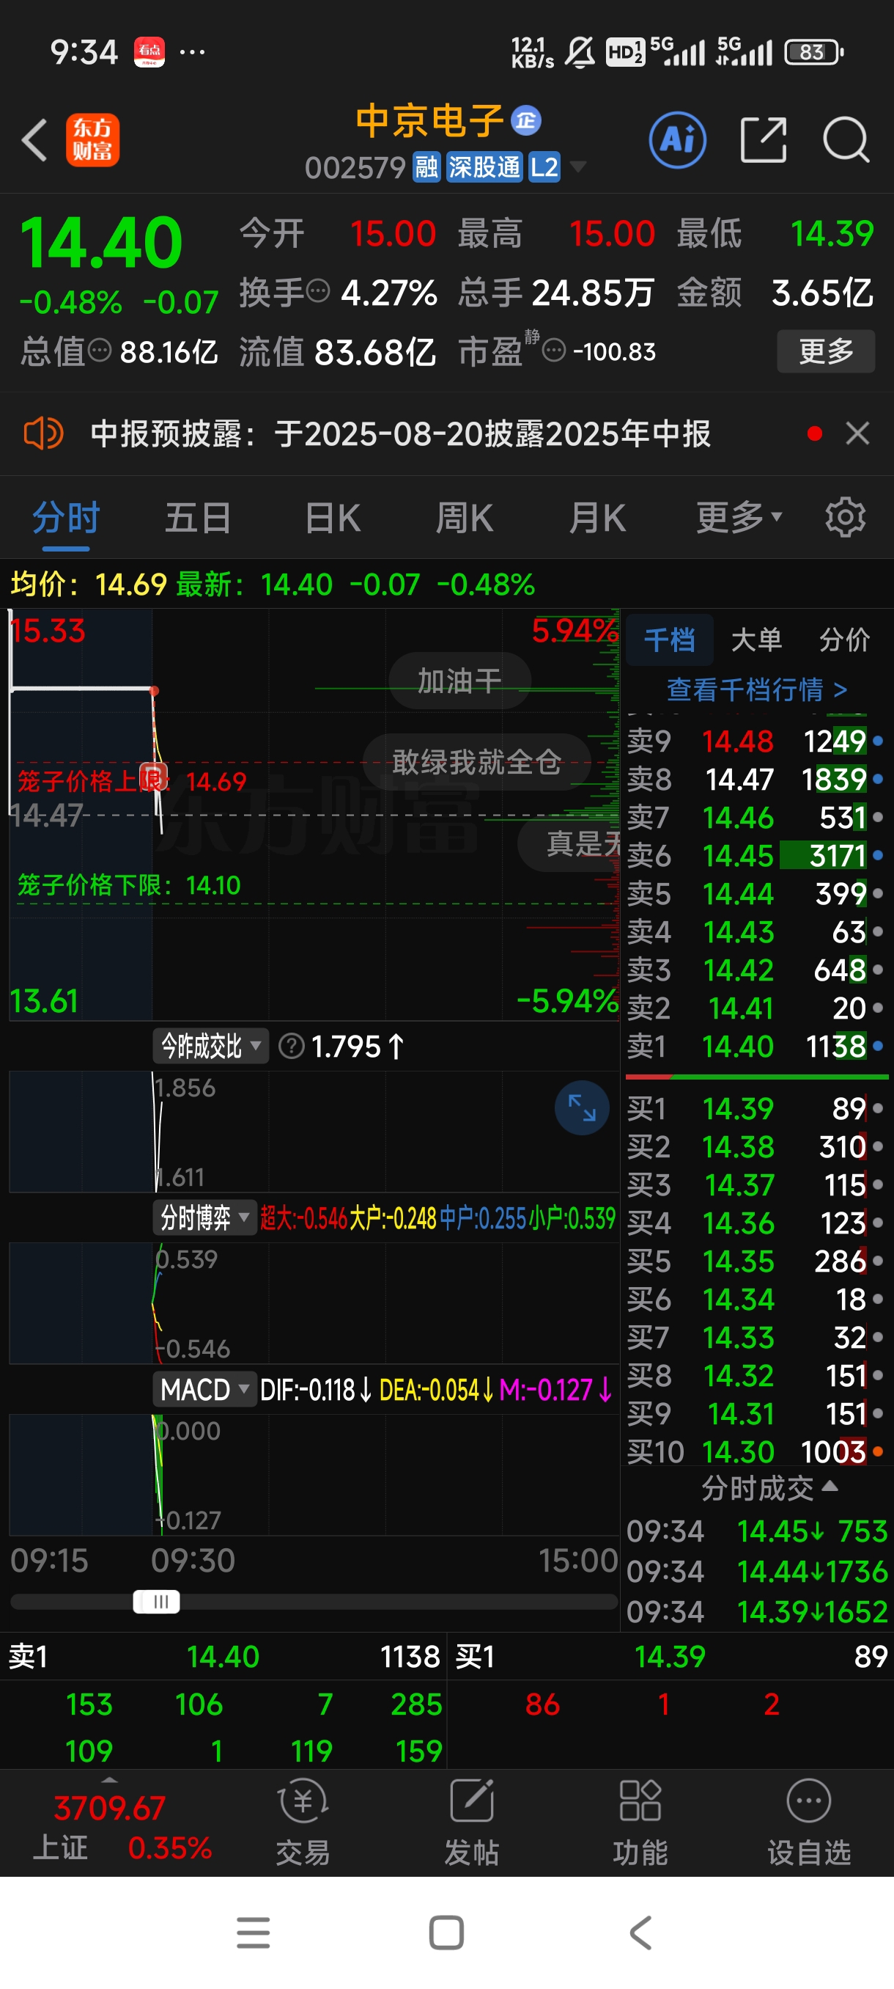Tap the 东方财富 logo icon
The height and width of the screenshot is (1989, 894).
click(92, 141)
